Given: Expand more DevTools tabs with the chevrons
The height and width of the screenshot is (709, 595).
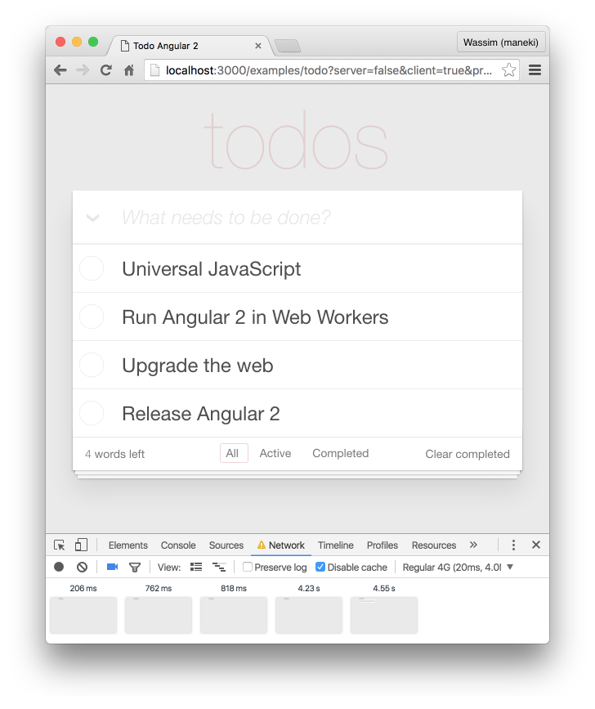Looking at the screenshot, I should (x=473, y=545).
